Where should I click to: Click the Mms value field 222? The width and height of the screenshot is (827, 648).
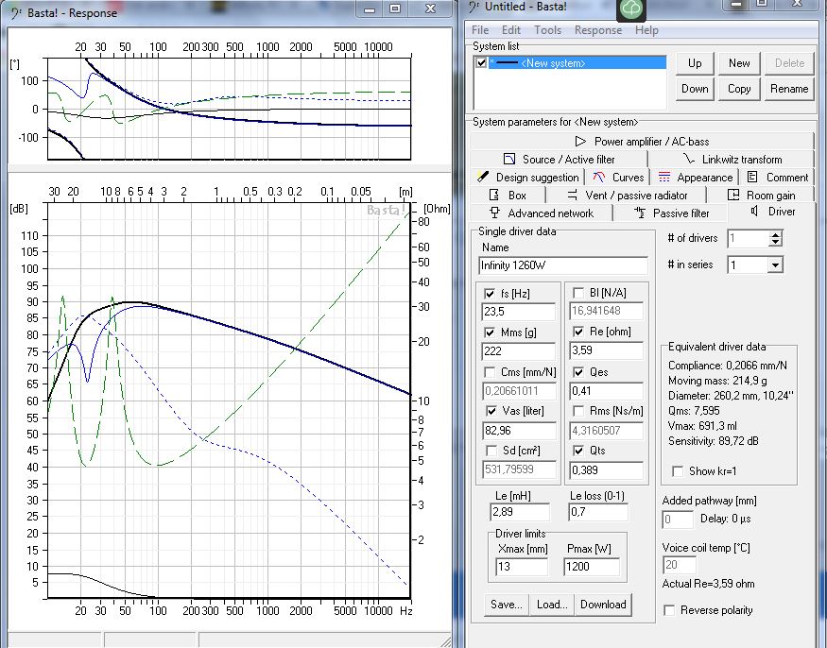coord(519,351)
